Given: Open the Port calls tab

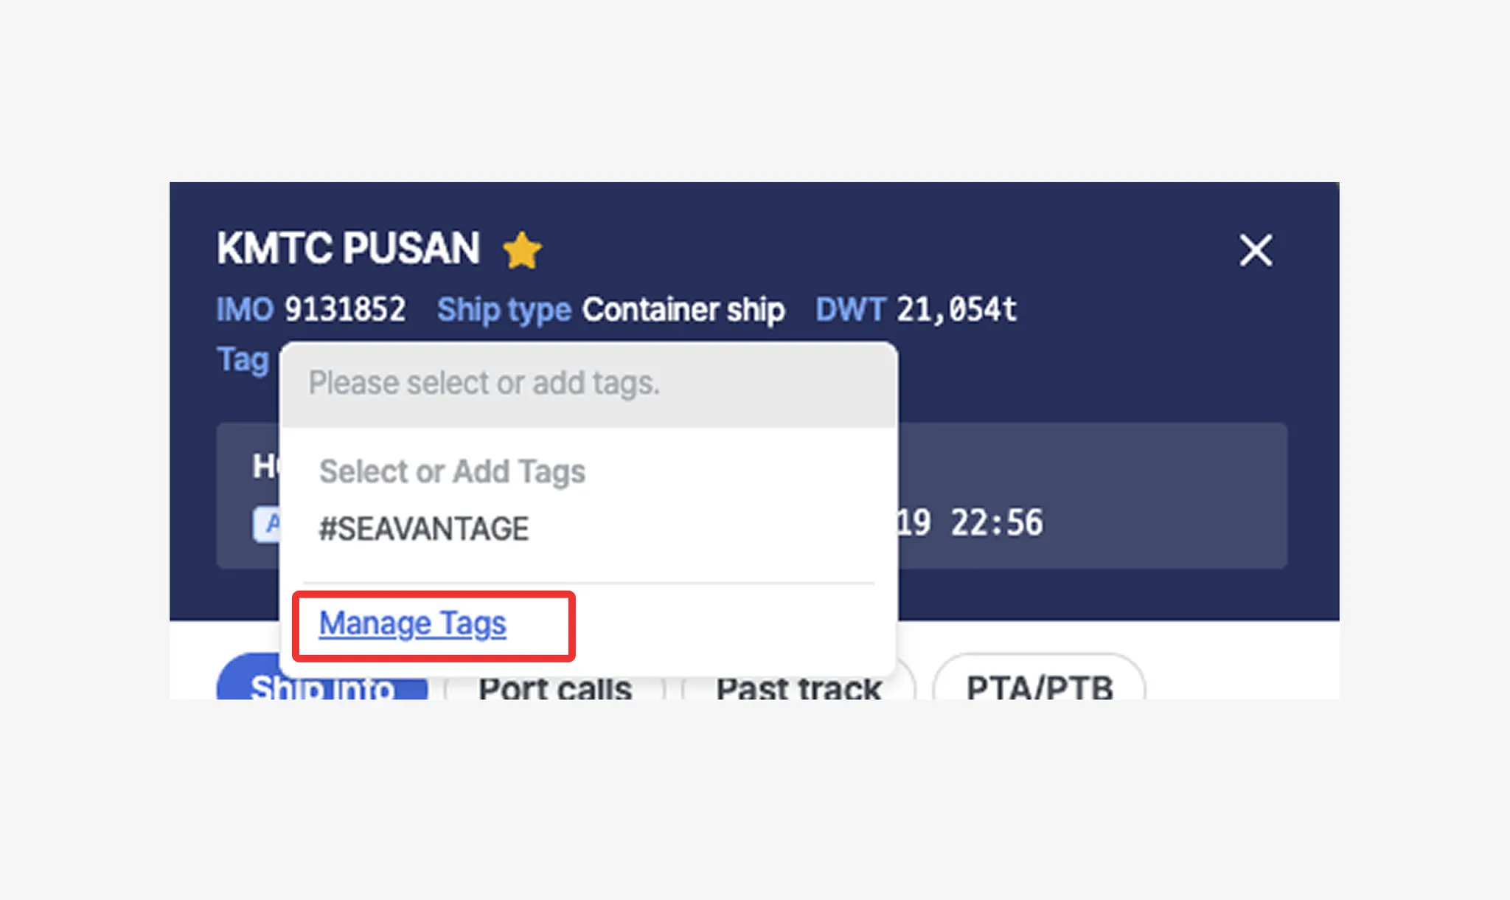Looking at the screenshot, I should tap(554, 688).
